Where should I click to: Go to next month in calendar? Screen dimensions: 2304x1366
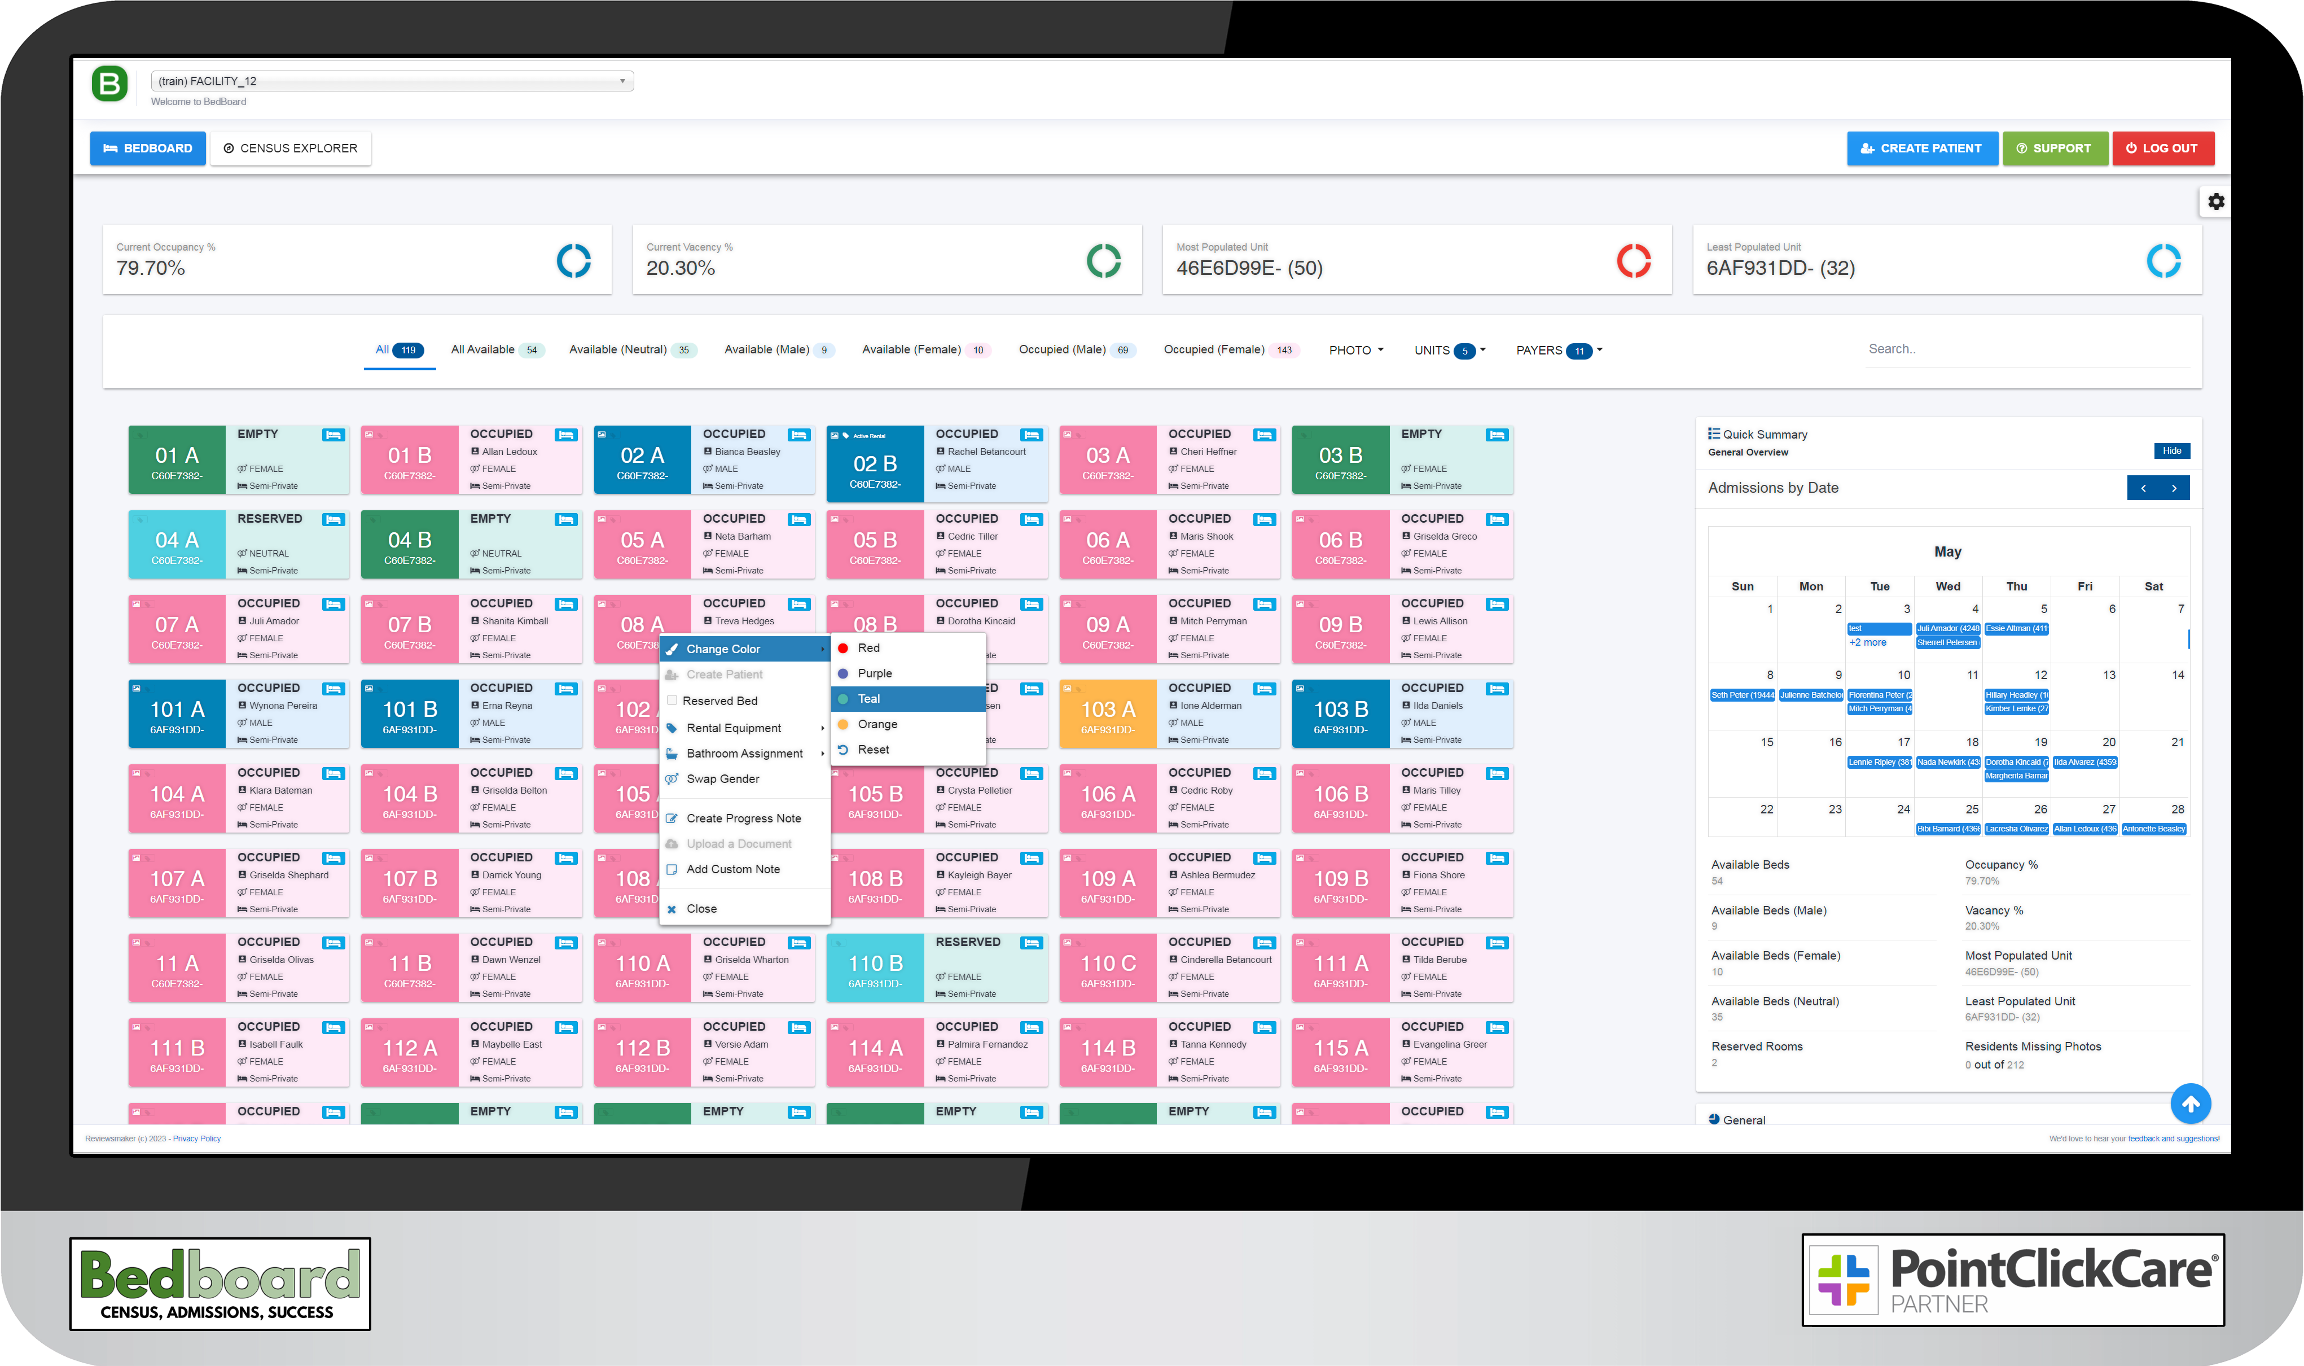(2174, 488)
